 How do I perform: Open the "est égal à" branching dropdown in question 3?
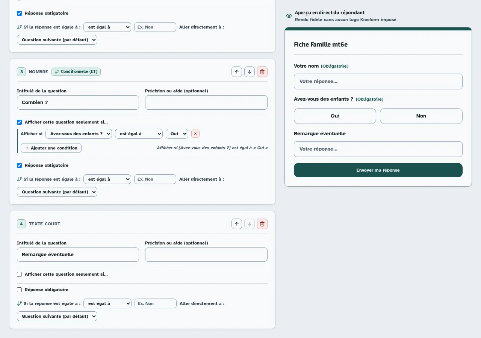point(107,179)
